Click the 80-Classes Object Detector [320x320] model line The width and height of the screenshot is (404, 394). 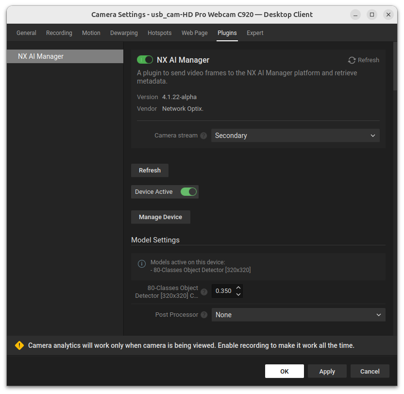pyautogui.click(x=201, y=270)
